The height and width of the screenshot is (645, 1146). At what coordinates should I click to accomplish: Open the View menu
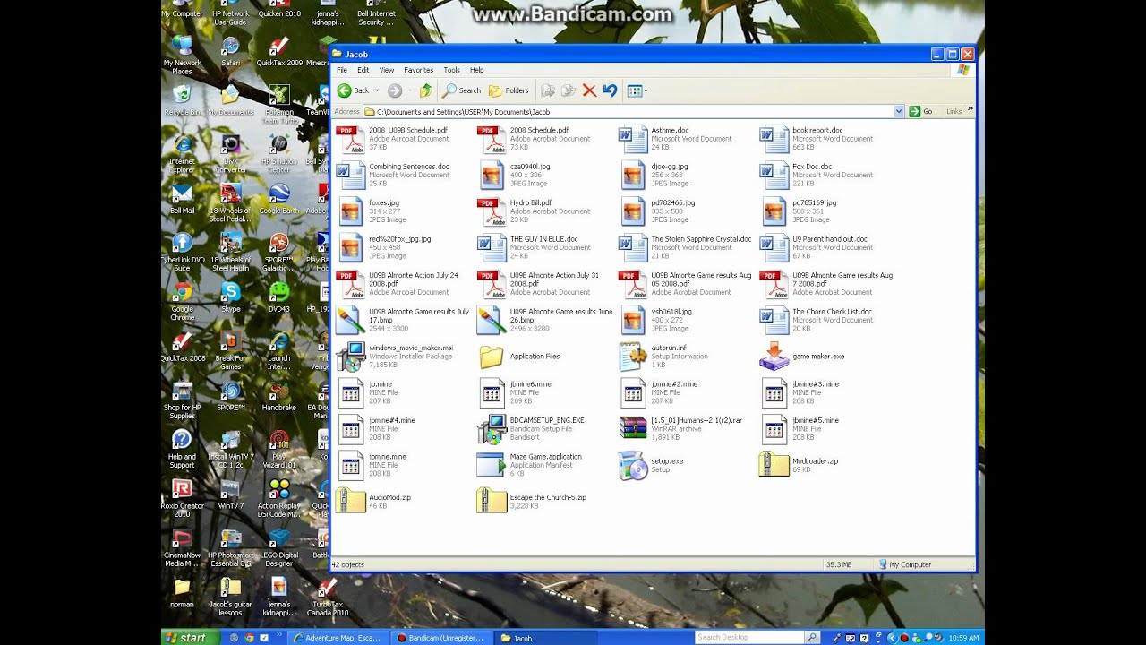tap(387, 70)
